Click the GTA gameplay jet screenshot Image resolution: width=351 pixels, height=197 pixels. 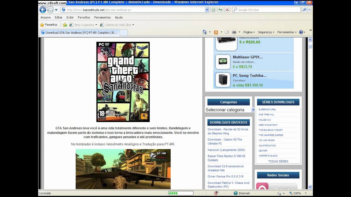pos(123,169)
